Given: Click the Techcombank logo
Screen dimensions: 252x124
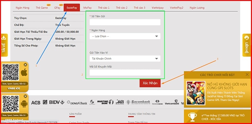Looking at the screenshot, I should tap(157, 102).
